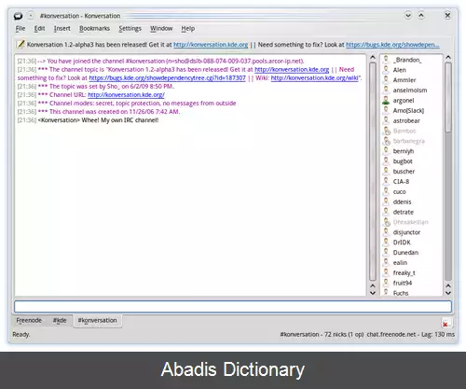
Task: Open the Help menu
Action: pyautogui.click(x=188, y=29)
